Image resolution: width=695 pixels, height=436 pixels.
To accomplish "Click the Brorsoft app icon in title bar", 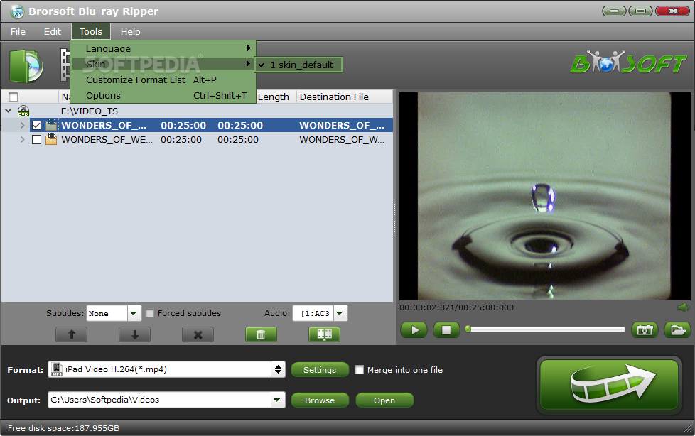I will 16,11.
